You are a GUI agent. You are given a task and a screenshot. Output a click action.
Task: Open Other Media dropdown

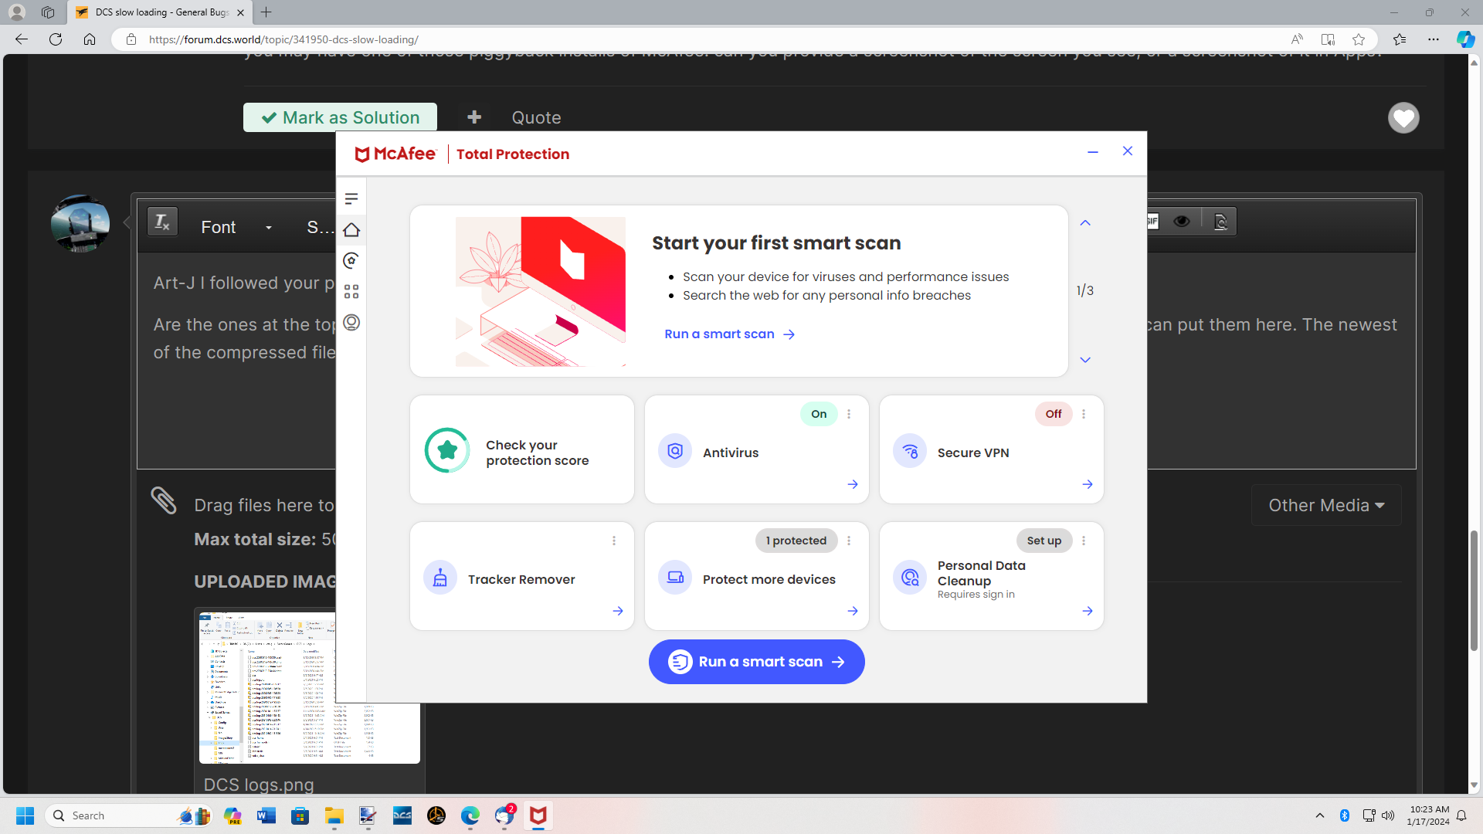click(1326, 505)
